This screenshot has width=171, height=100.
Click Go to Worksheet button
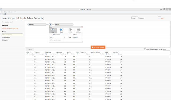point(98,47)
